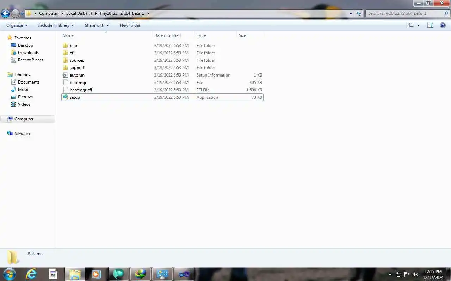The width and height of the screenshot is (451, 281).
Task: Expand the arrow after tiny10_21H2_x64_beta_1 breadcrumb
Action: coord(148,13)
